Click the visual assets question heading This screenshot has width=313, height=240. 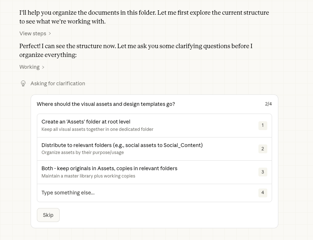[x=106, y=104]
